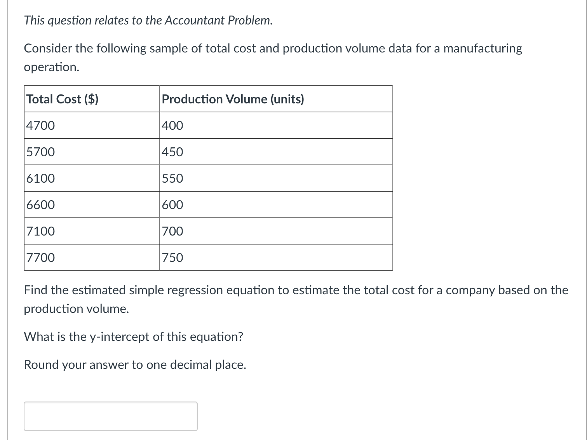
Task: Select the cell showing 5700
Action: pos(40,152)
